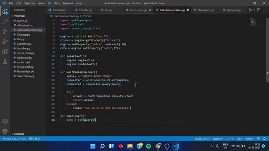The height and width of the screenshot is (151, 269).
Task: Open the Extensions view
Action: pos(5,52)
